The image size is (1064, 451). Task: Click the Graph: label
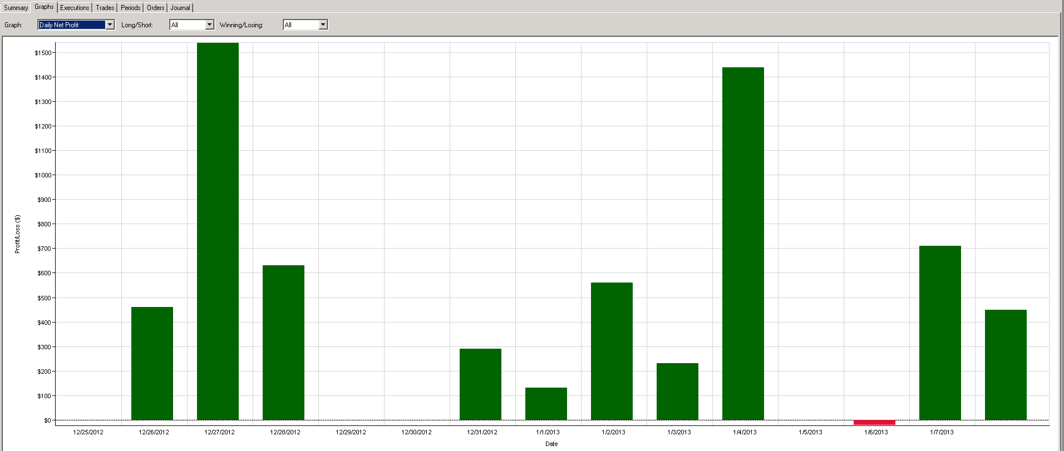click(13, 25)
